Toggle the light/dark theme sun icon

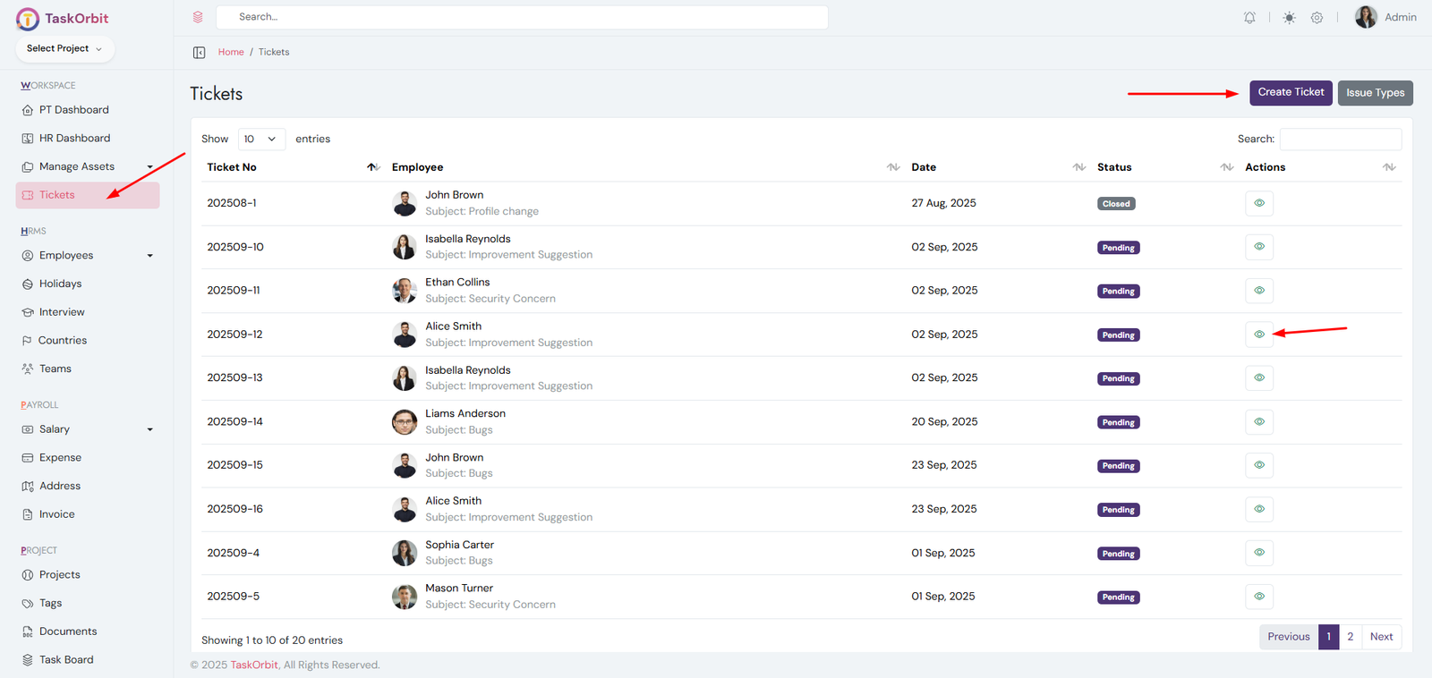[1289, 18]
